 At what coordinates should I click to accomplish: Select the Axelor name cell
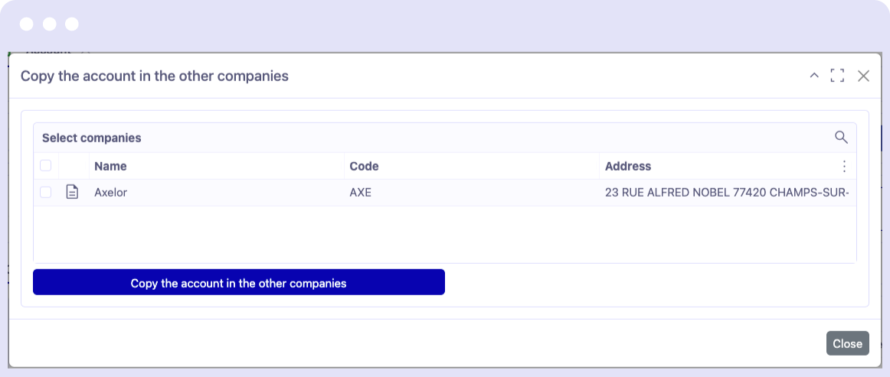(110, 193)
